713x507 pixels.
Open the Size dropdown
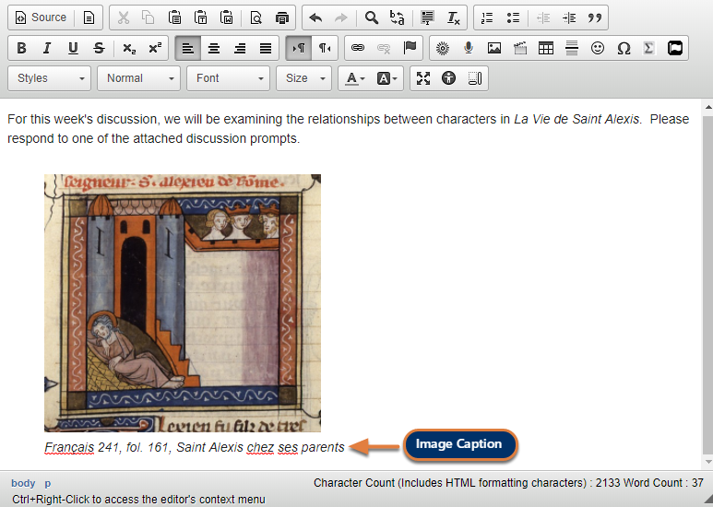[x=304, y=78]
